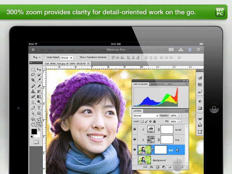This screenshot has height=174, width=232.
Task: Open the Adjustments half-circle dock icon
Action: (x=200, y=101)
